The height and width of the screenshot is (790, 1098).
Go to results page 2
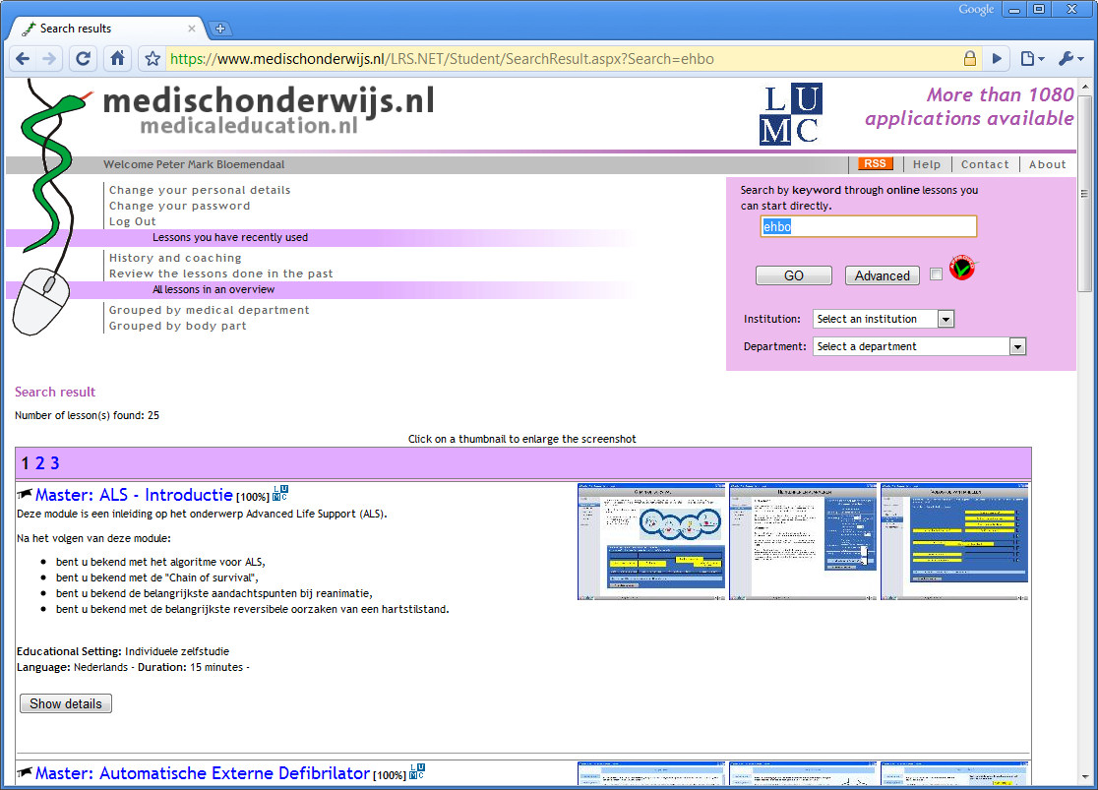(x=40, y=463)
